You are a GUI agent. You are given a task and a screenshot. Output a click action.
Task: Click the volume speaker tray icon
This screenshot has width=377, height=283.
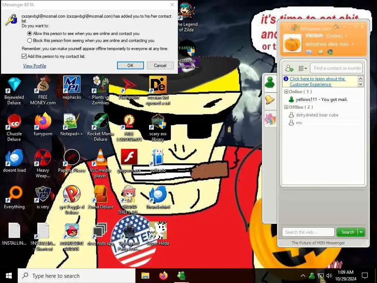coord(329,276)
